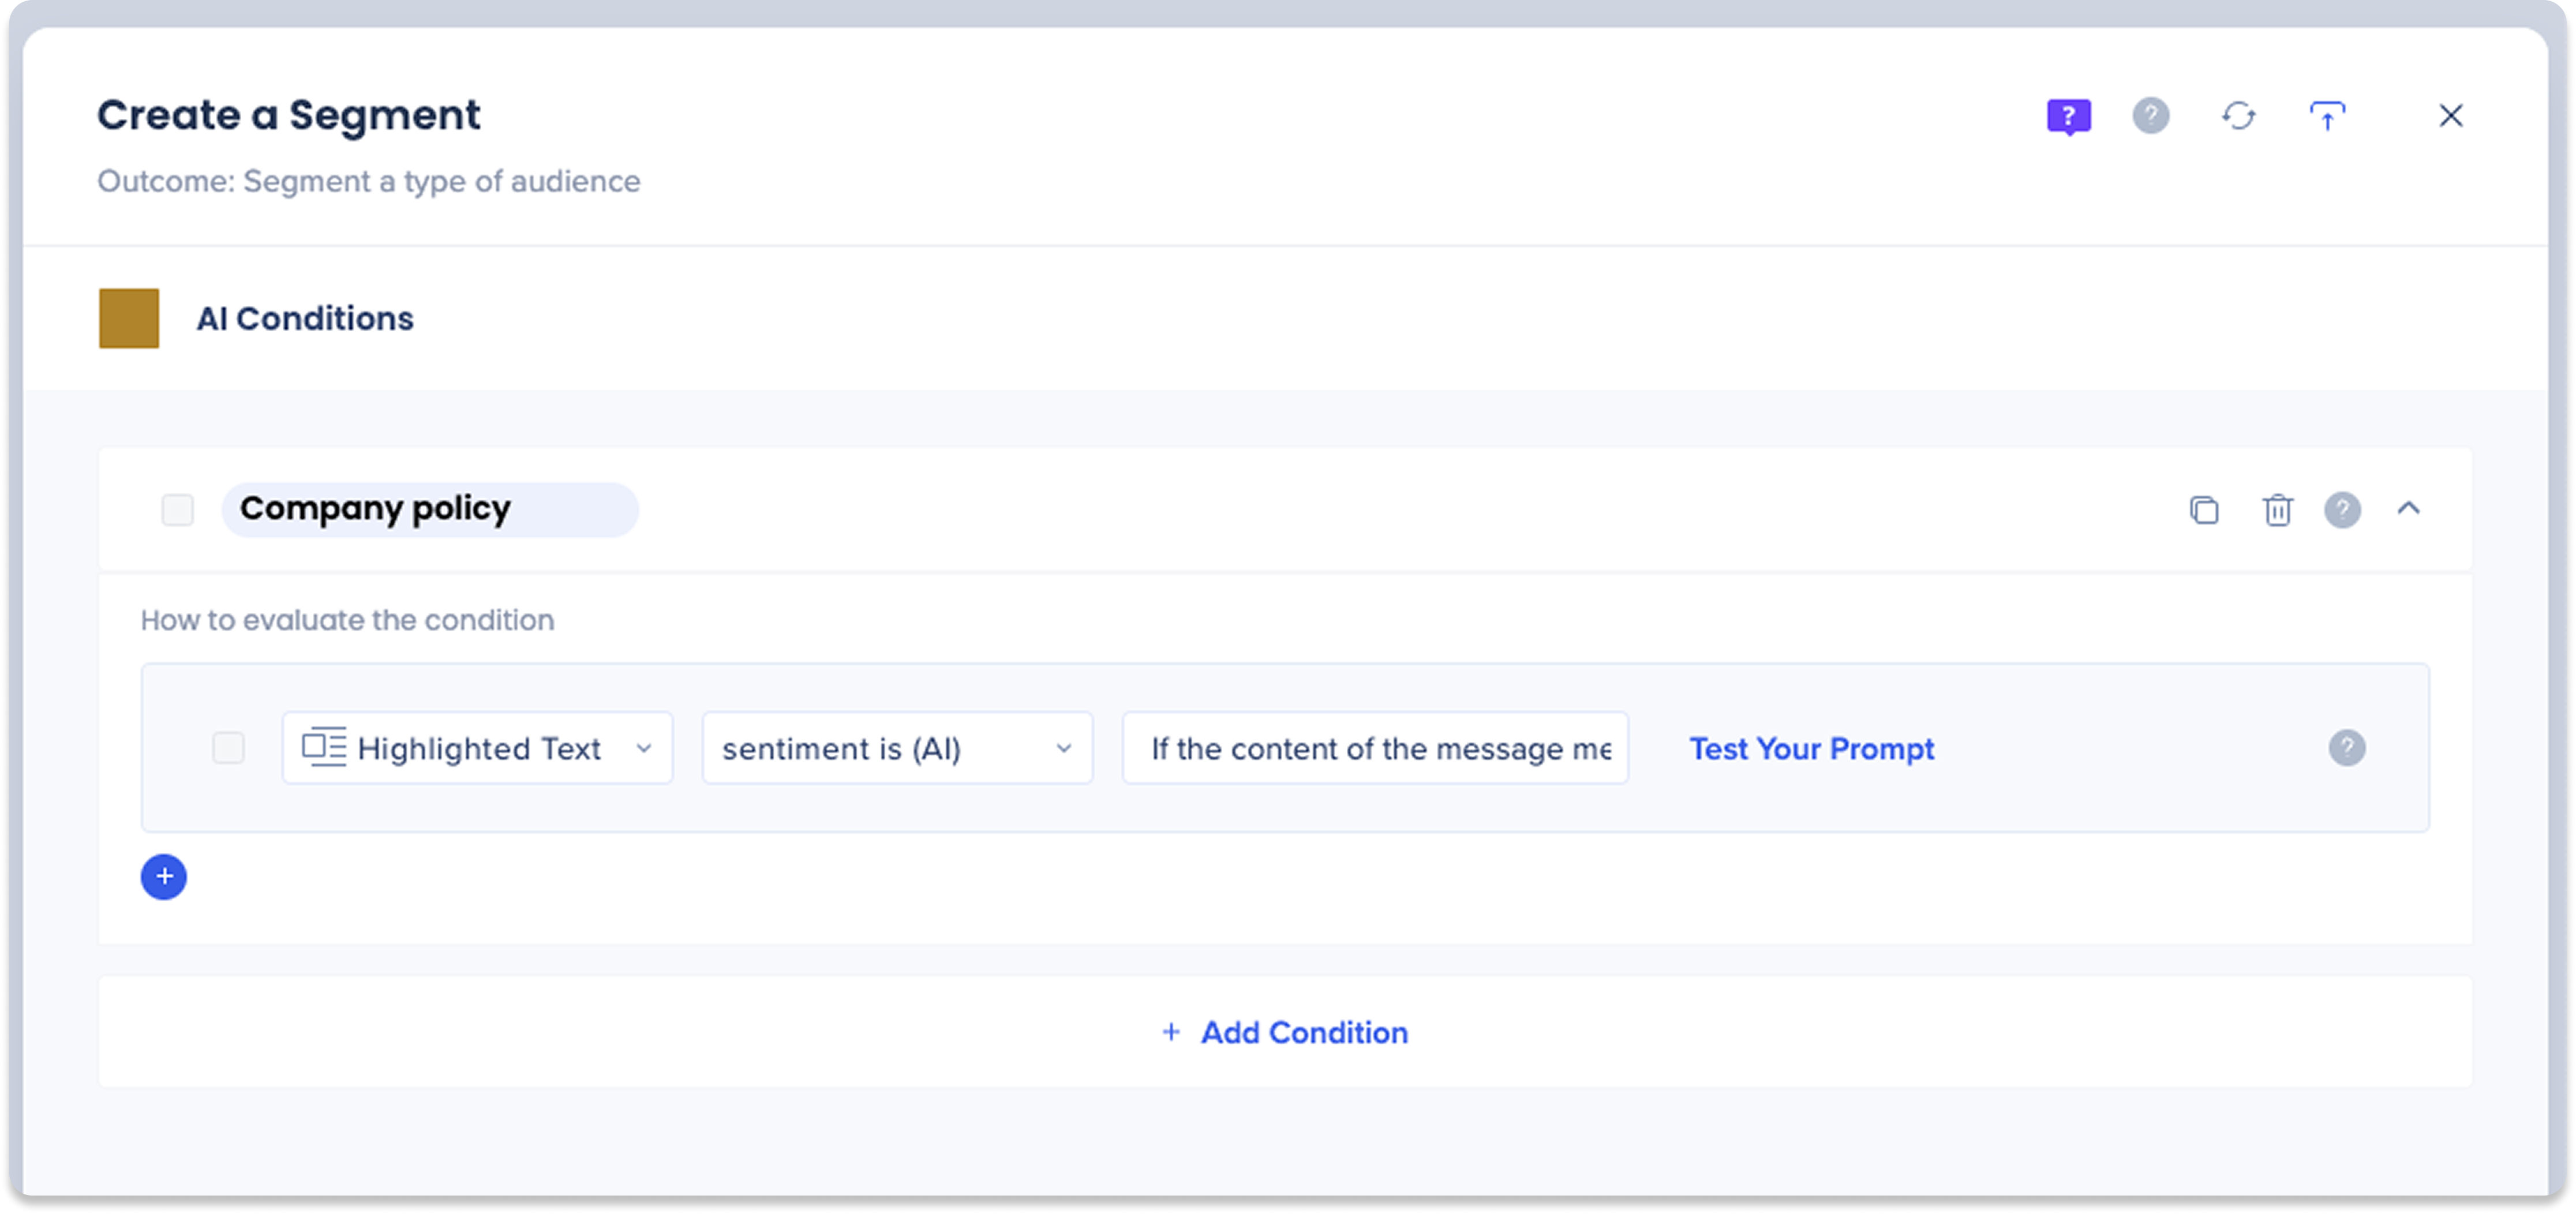Click the refresh sync icon
This screenshot has width=2576, height=1214.
pyautogui.click(x=2238, y=116)
